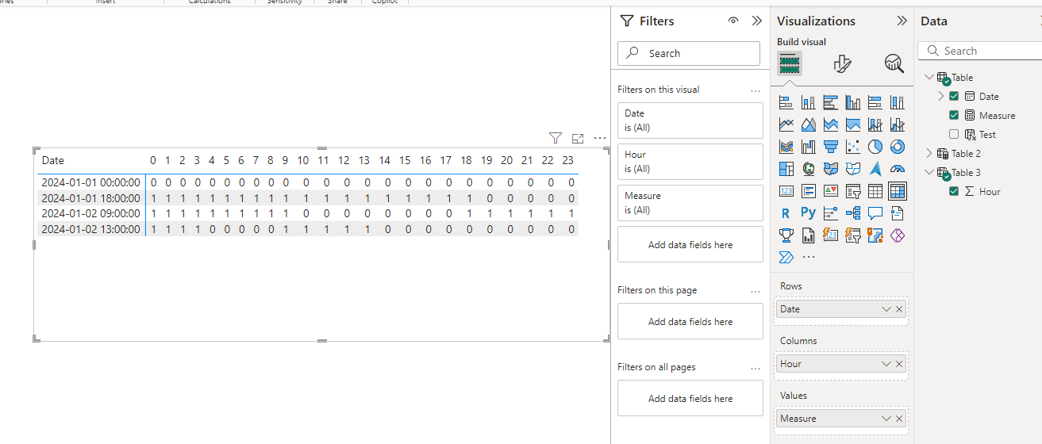This screenshot has height=444, width=1042.
Task: Select the Q&A speech bubble visual
Action: [875, 213]
